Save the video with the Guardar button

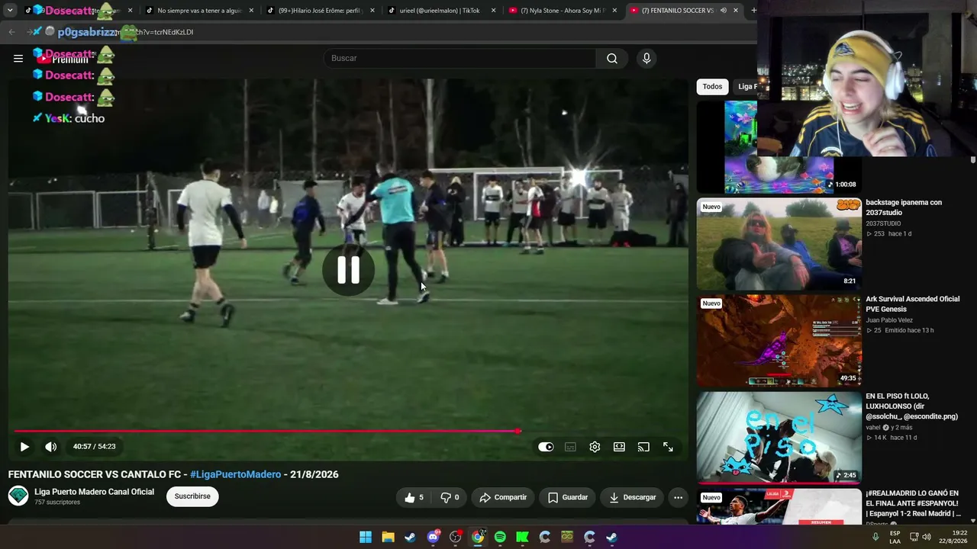[x=568, y=497]
